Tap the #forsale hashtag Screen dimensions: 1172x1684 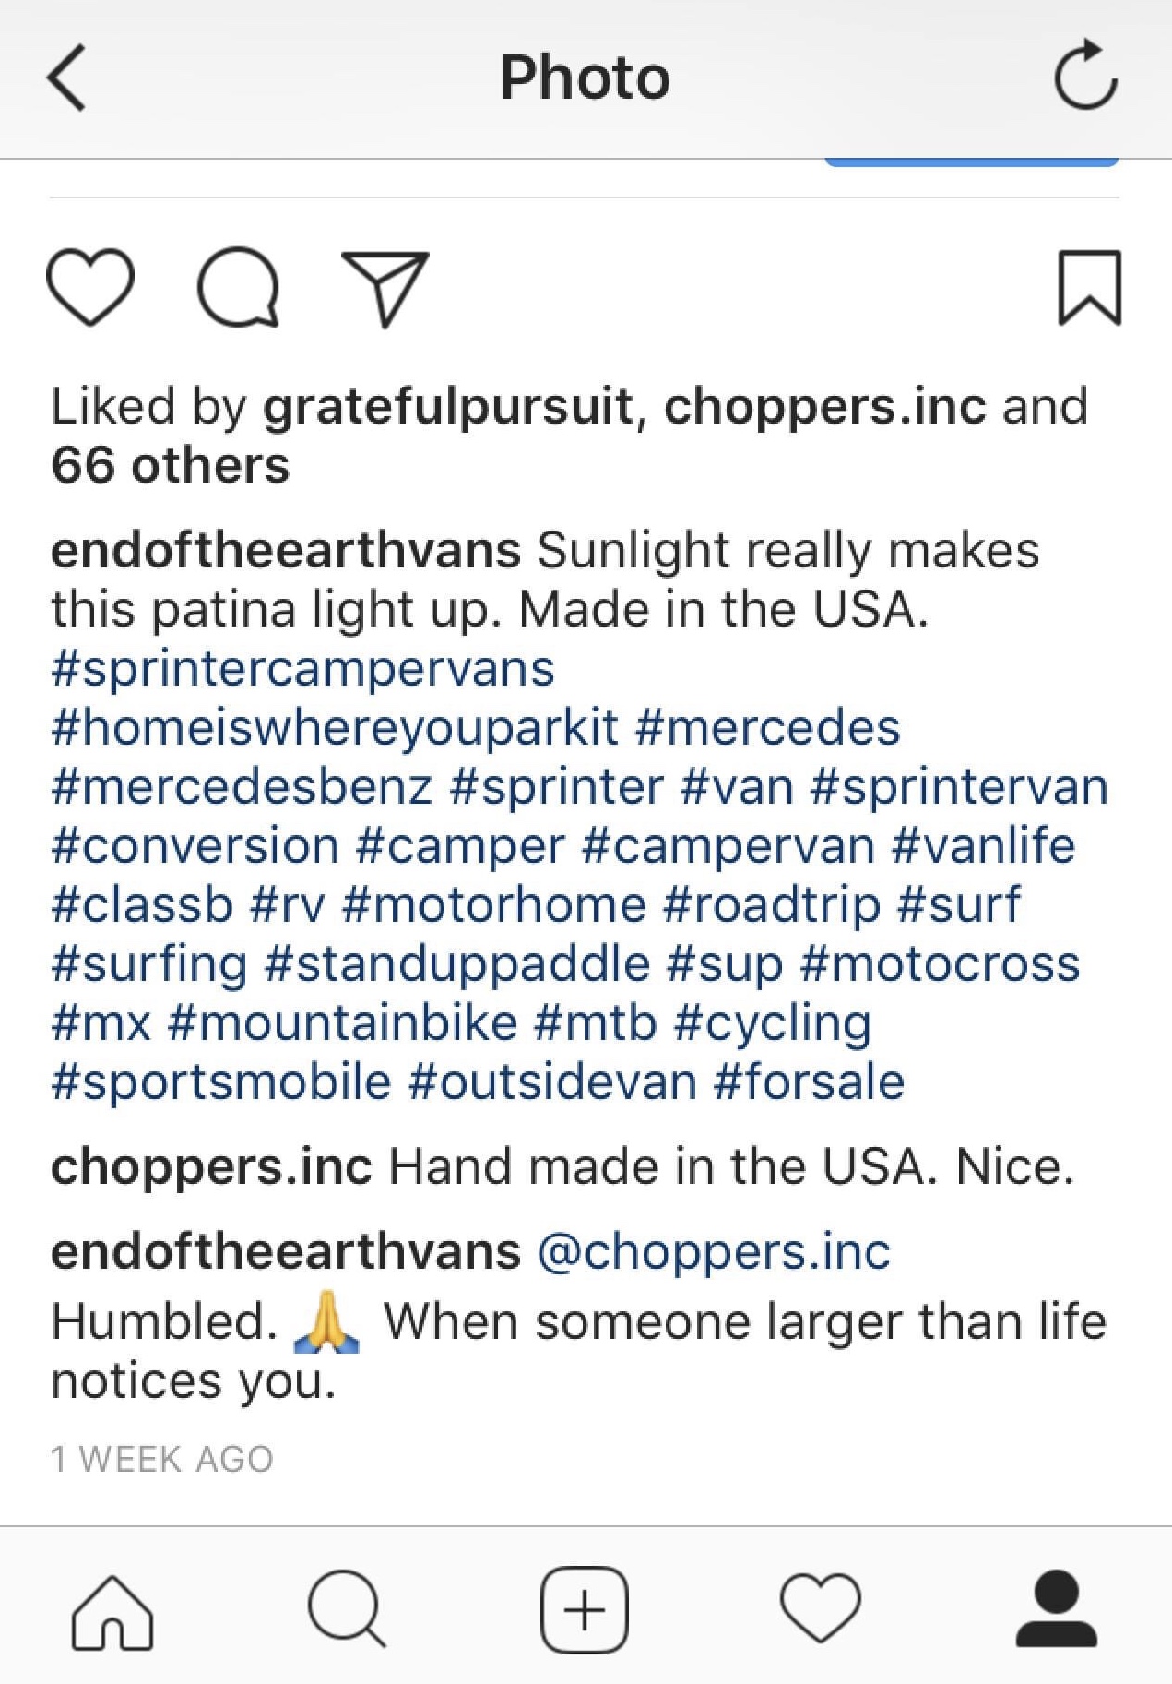[x=809, y=1082]
